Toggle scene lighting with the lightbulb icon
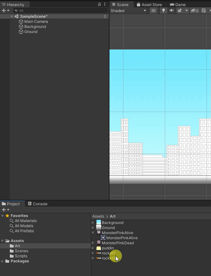The width and height of the screenshot is (211, 276). (x=163, y=10)
